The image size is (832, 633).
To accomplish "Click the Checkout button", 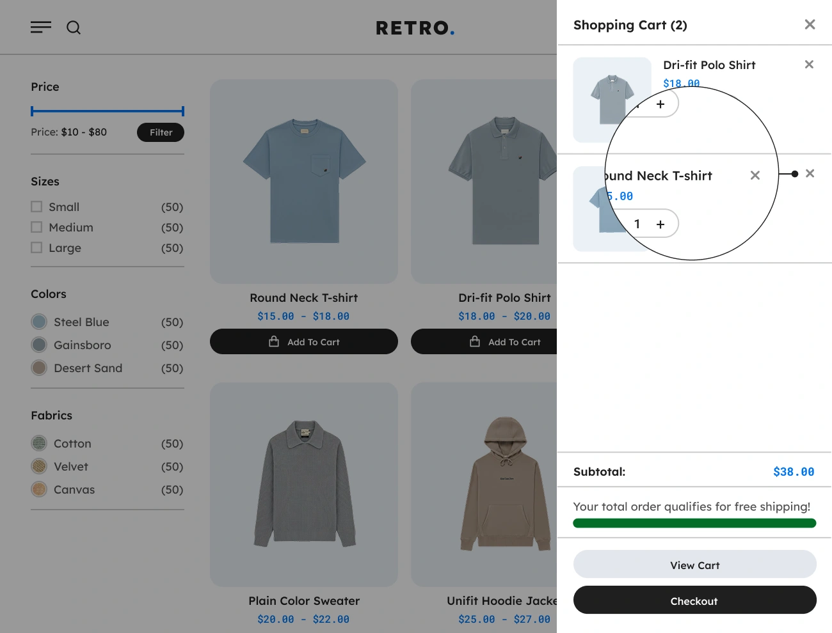I will (x=695, y=601).
